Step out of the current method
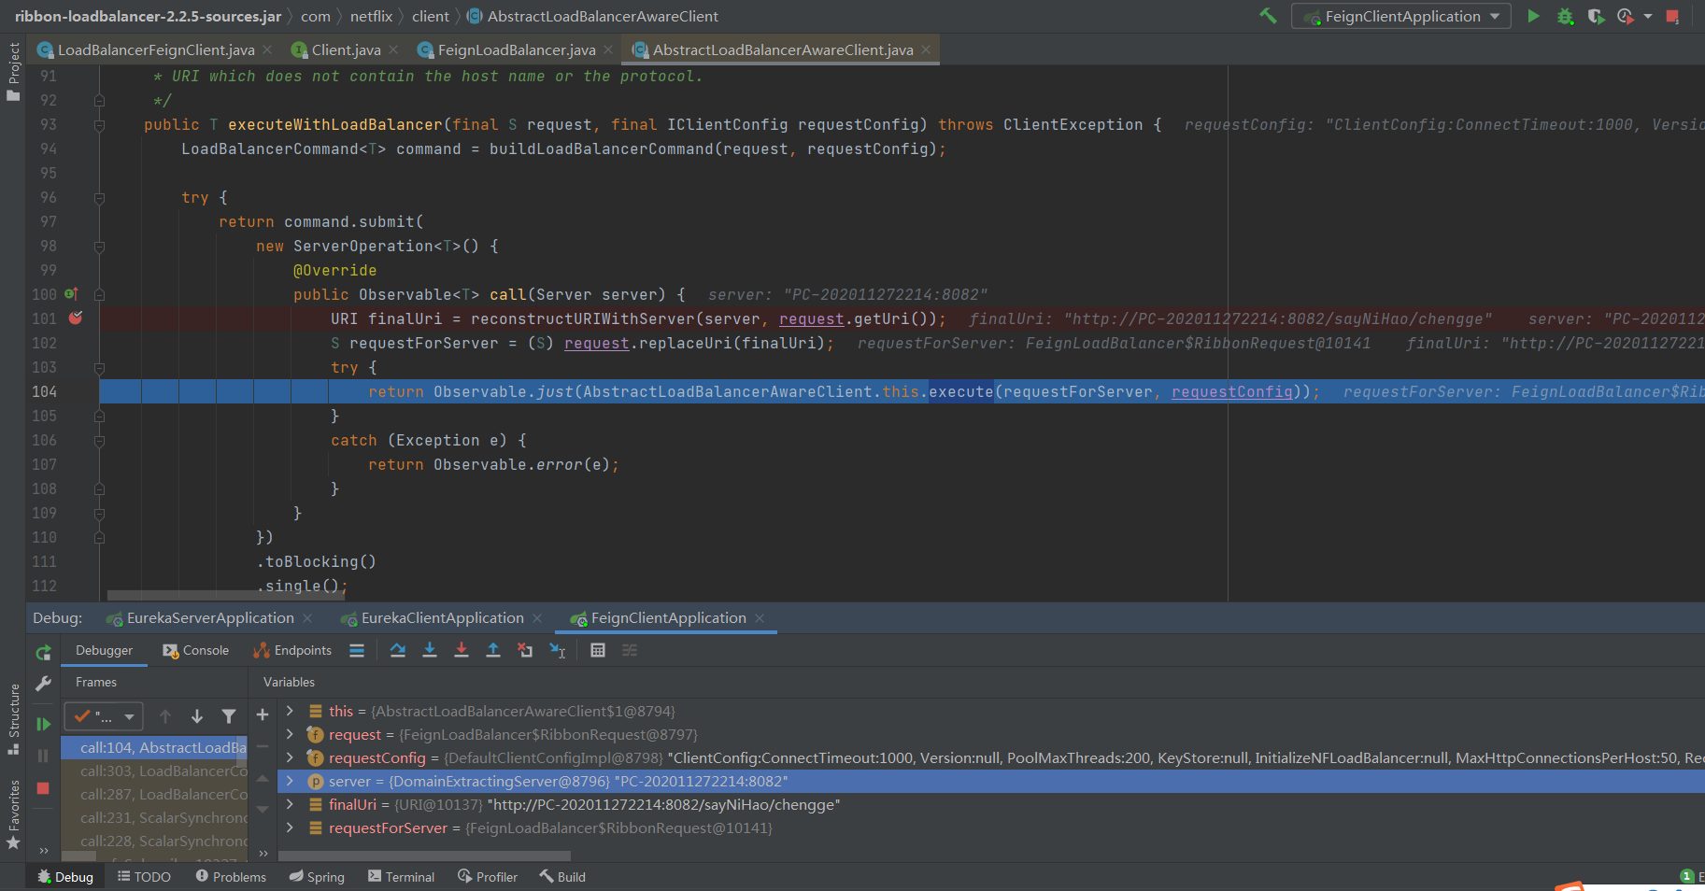This screenshot has width=1705, height=891. pos(493,650)
